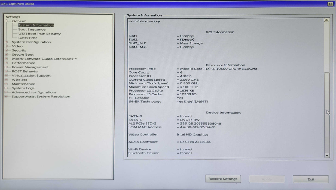336x190 pixels.
Task: Select the Video category label
Action: pos(17,46)
